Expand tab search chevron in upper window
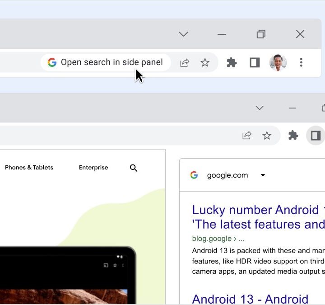 point(183,34)
